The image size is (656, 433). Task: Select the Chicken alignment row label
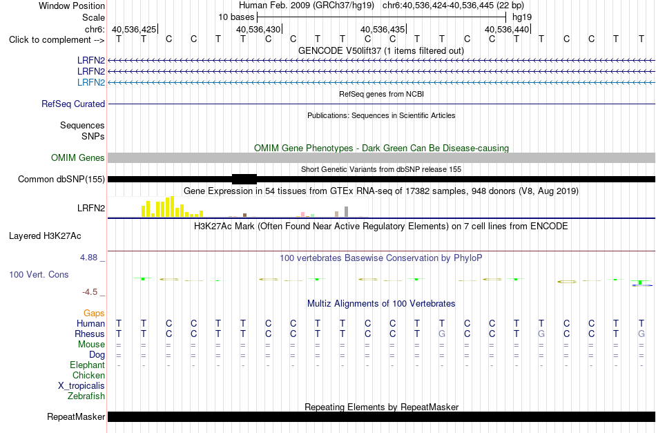point(88,375)
